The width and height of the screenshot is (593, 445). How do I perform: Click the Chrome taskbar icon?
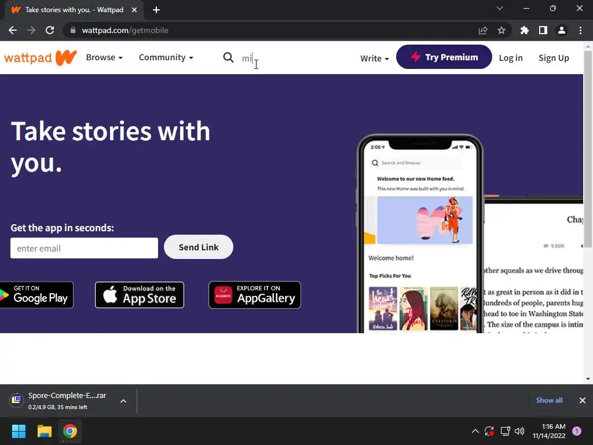(x=70, y=431)
